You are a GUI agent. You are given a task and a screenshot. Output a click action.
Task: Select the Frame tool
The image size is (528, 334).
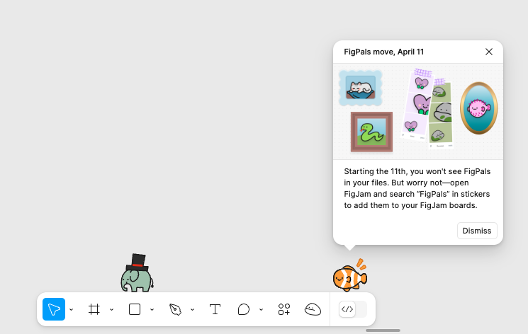[x=94, y=309]
